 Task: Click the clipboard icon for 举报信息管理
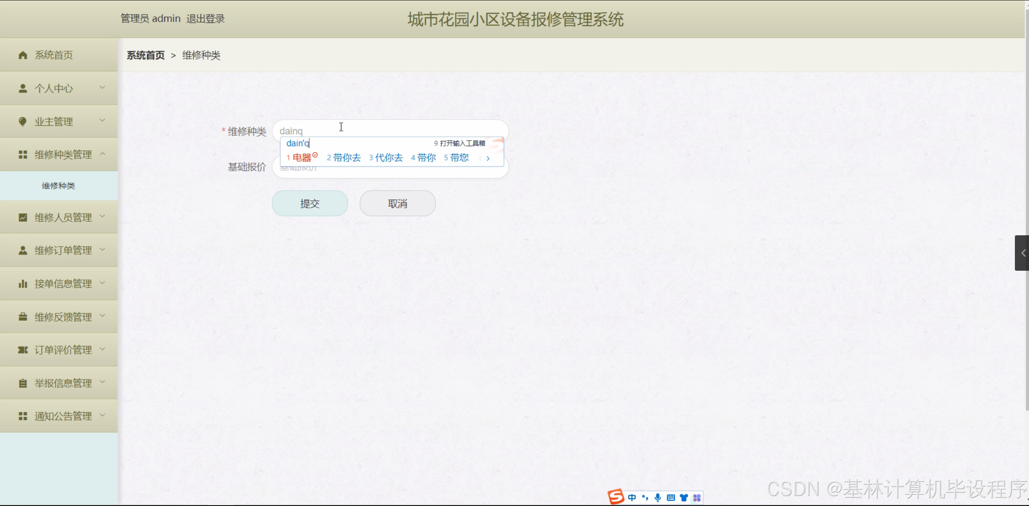[23, 383]
